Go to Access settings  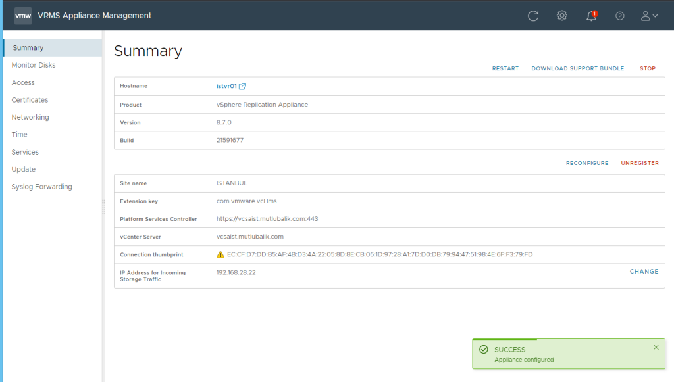coord(23,82)
